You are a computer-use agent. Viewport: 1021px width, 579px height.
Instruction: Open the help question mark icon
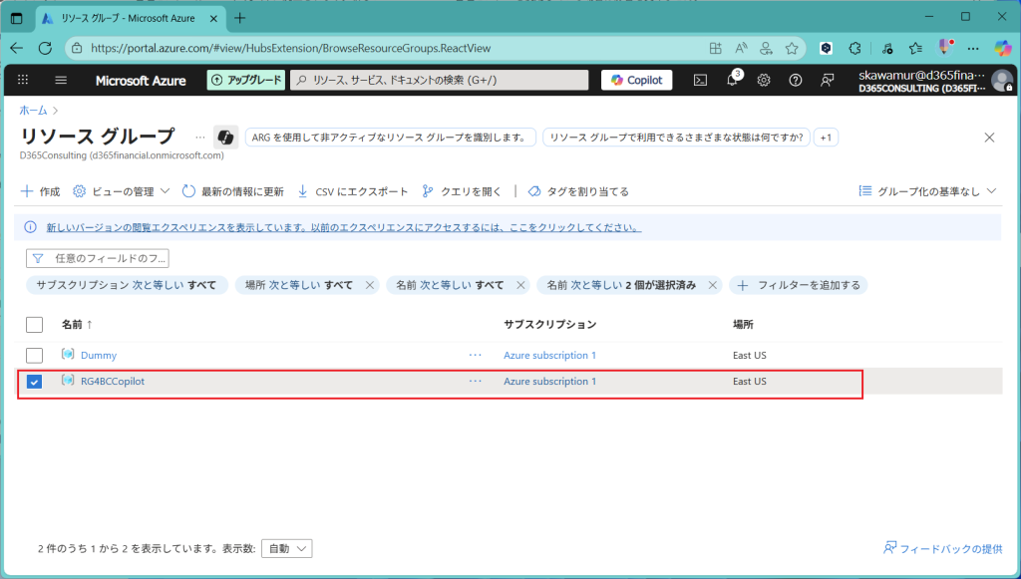point(795,80)
